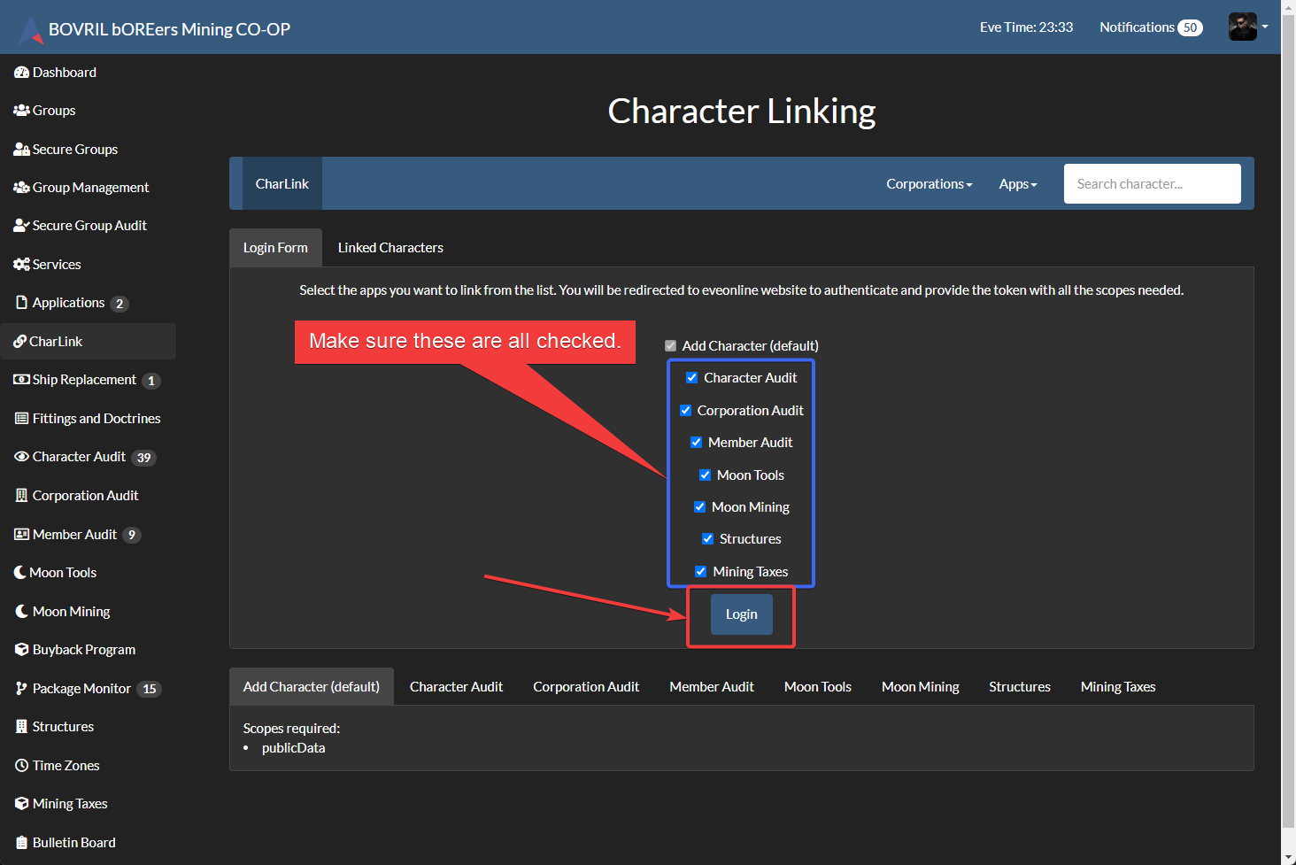Open Character Audit via its eye icon
The width and height of the screenshot is (1296, 865).
tap(21, 456)
